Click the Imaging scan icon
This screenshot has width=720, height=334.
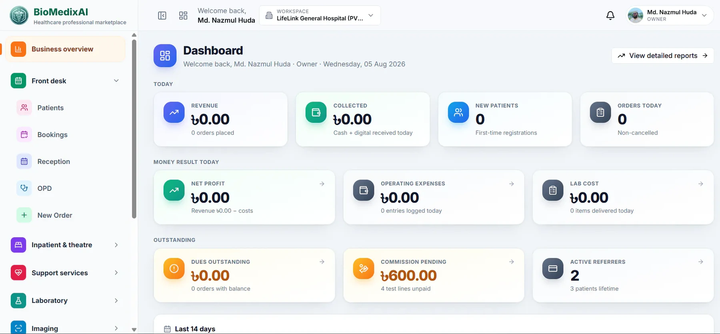18,328
